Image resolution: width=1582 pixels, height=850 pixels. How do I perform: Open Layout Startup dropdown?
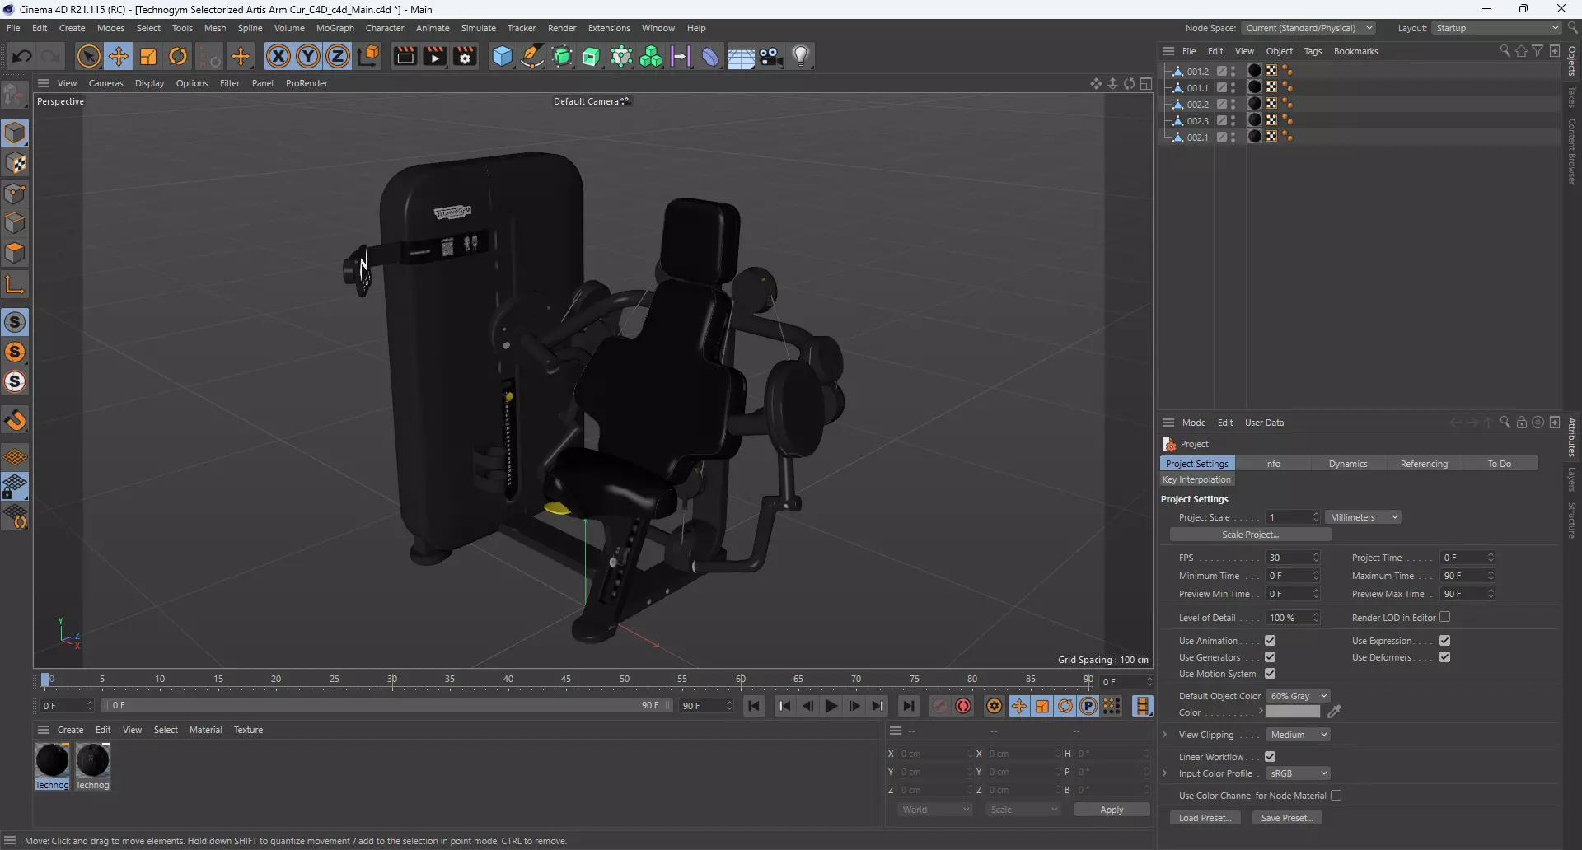click(x=1496, y=28)
